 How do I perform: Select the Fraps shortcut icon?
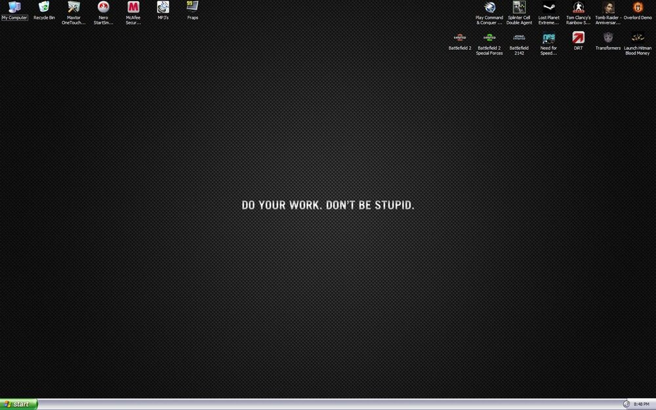(192, 7)
